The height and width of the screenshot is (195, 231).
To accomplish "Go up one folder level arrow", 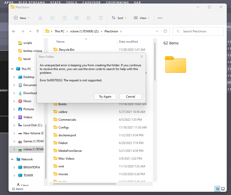I will coord(38,31).
